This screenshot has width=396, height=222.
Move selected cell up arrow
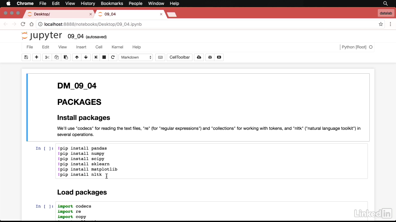click(x=77, y=57)
